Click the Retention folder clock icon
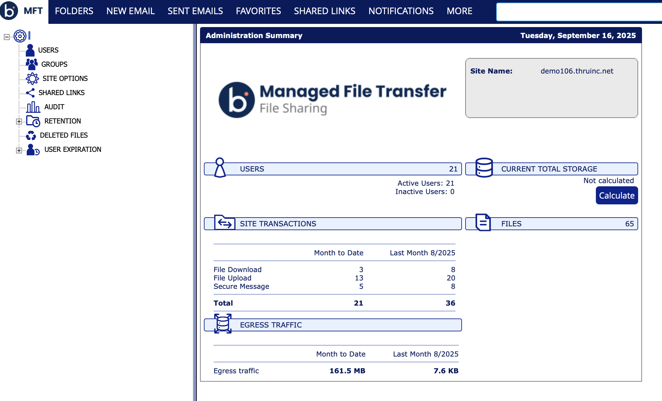The image size is (662, 401). click(33, 121)
